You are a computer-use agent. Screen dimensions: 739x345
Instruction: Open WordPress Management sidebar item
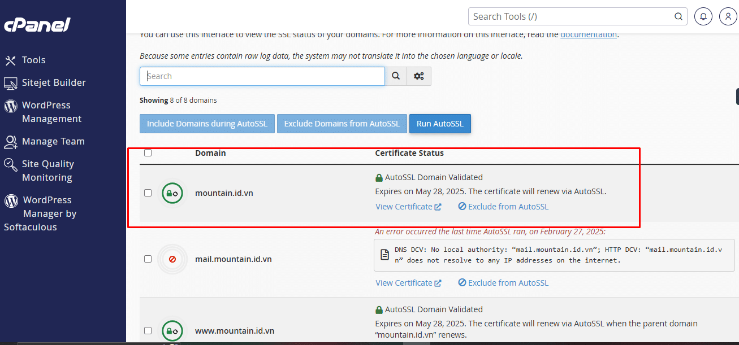pos(51,112)
